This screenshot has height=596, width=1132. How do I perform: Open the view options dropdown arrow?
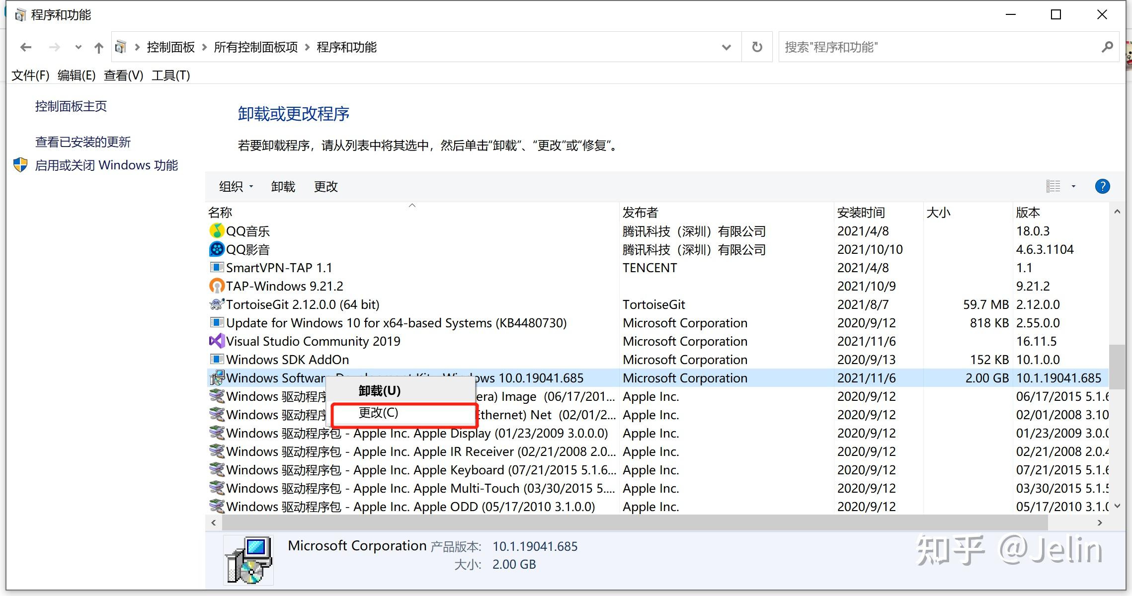(1073, 186)
